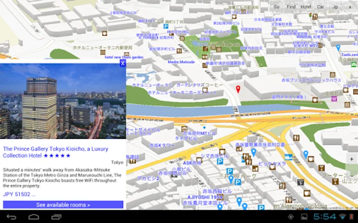Tap the parking icon near 麹町5丁目
Image resolution: width=358 pixels, height=223 pixels.
[166, 26]
